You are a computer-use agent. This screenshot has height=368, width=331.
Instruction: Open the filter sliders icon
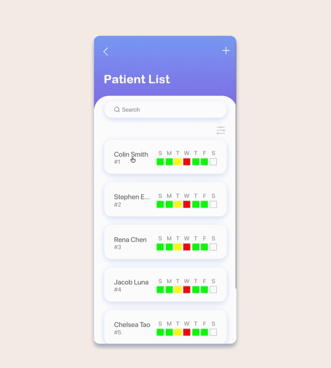(221, 130)
